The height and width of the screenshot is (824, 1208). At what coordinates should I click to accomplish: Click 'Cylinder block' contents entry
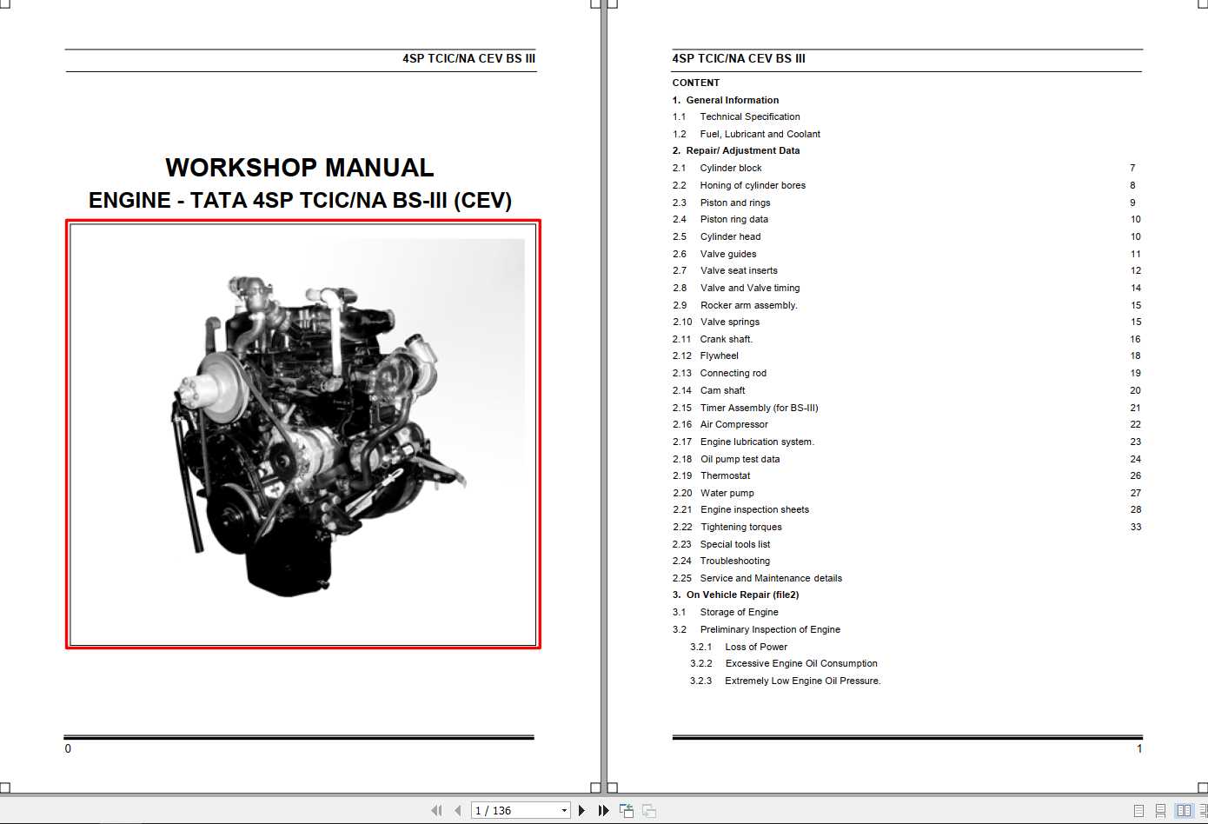click(731, 168)
